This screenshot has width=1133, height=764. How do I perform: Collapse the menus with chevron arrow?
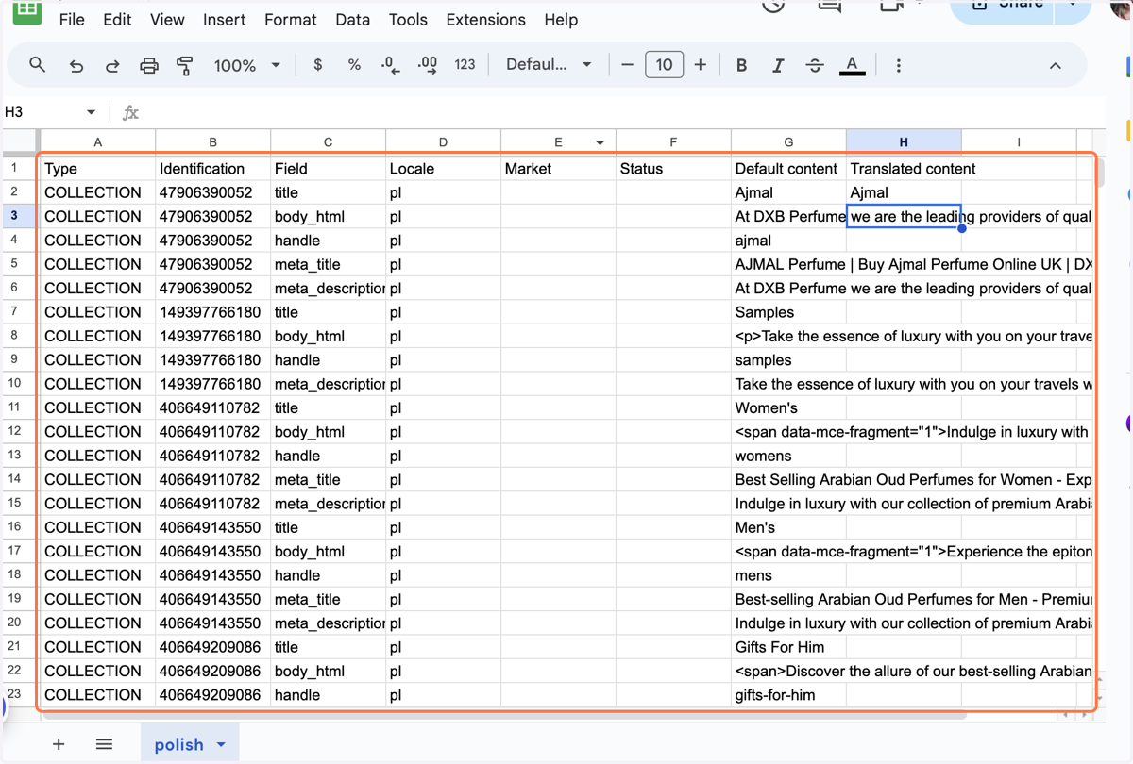pos(1056,65)
